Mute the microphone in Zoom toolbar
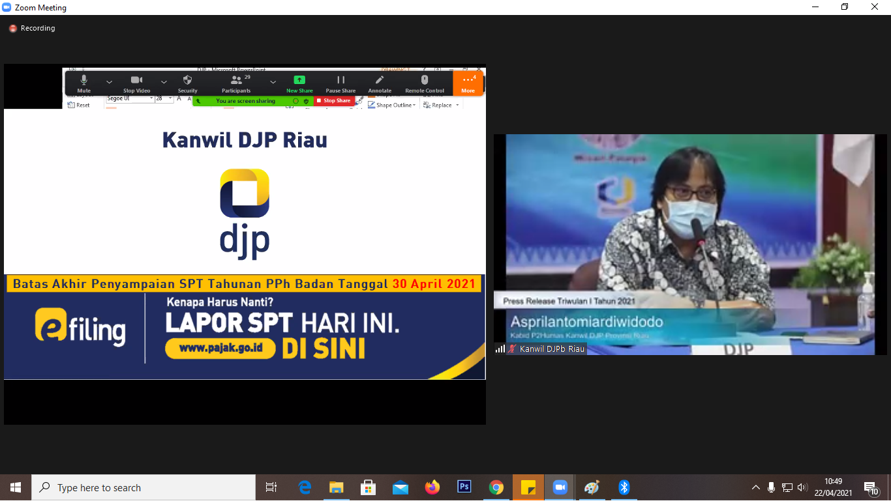The height and width of the screenshot is (501, 891). (x=83, y=83)
